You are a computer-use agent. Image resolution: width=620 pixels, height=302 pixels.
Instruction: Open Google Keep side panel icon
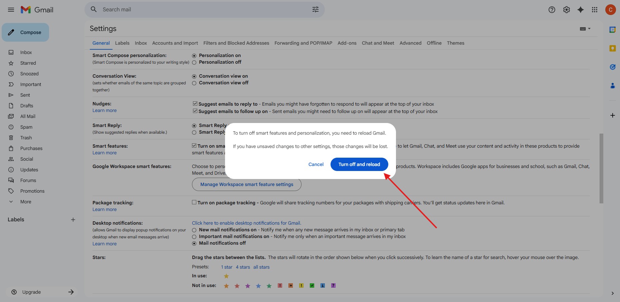click(x=612, y=48)
